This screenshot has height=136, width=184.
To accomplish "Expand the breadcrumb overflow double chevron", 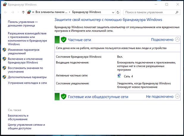I will (x=33, y=12).
